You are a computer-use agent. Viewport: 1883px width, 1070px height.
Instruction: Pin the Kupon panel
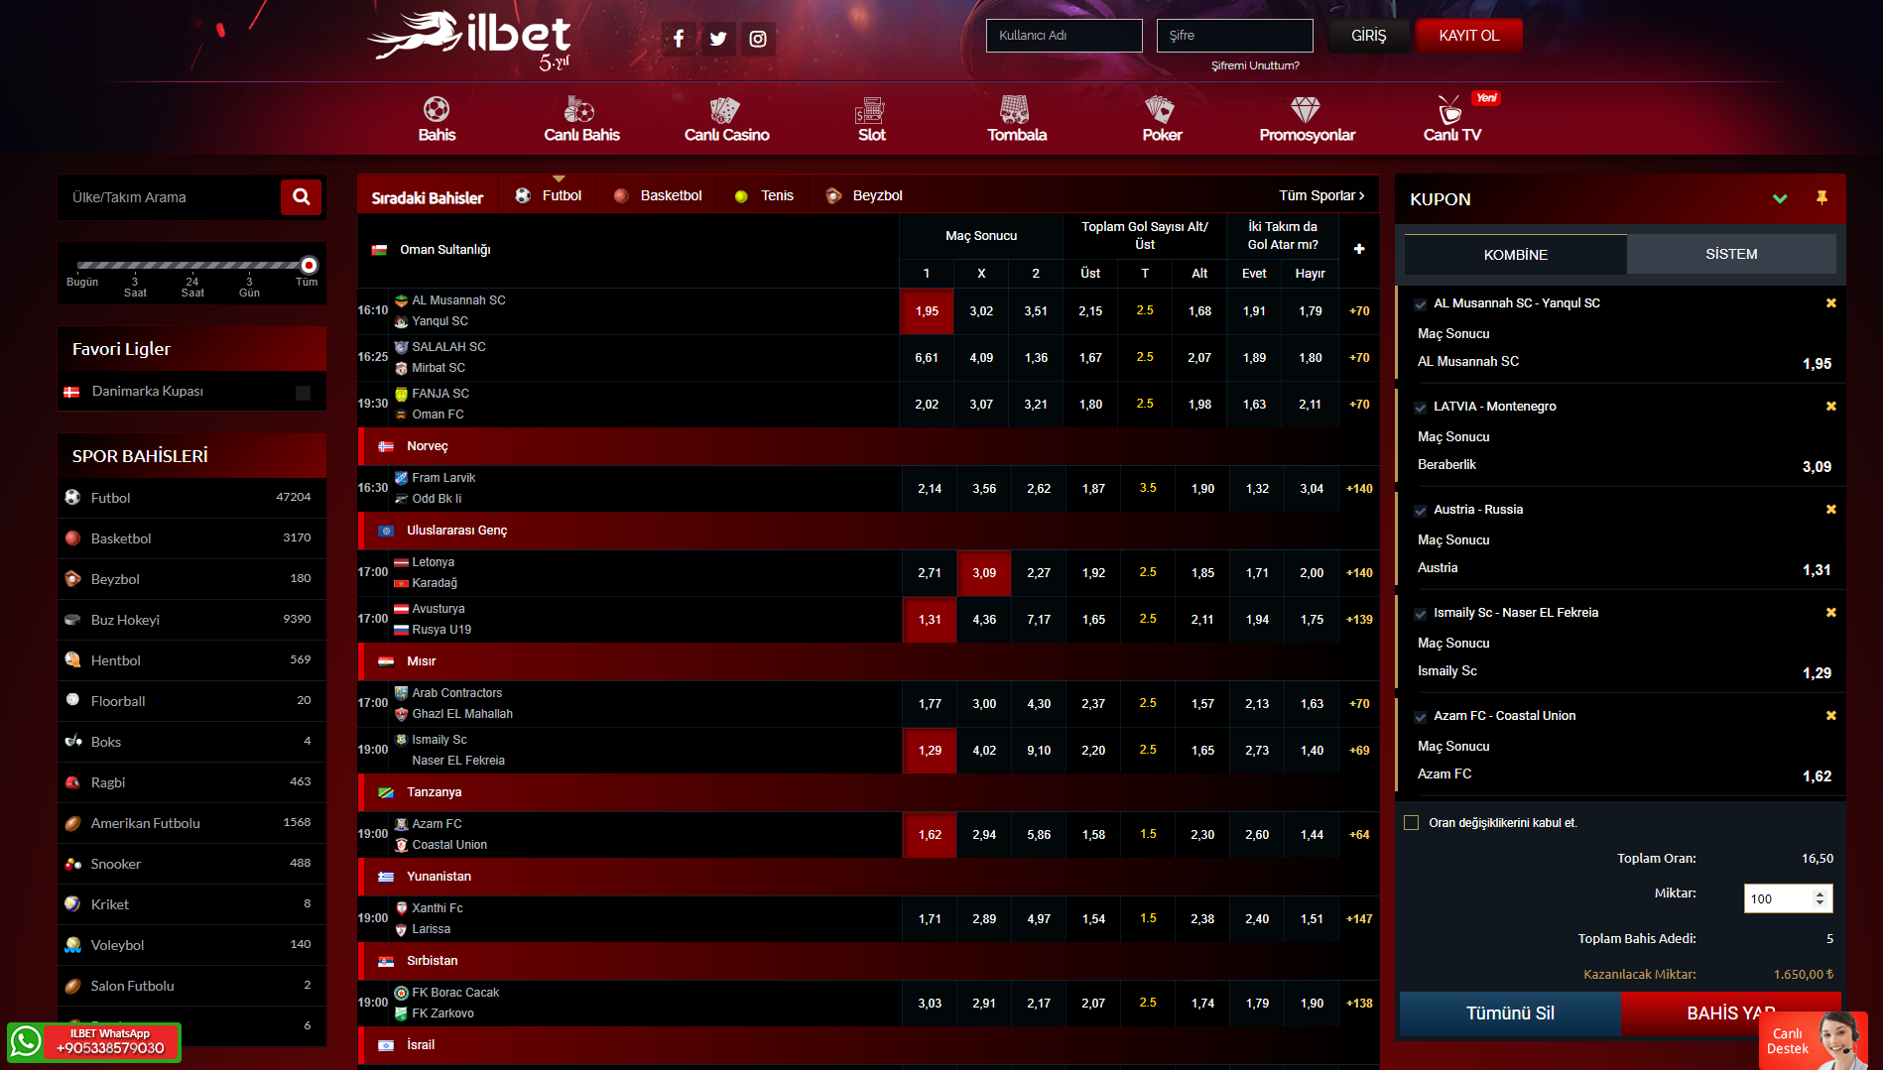(1821, 198)
